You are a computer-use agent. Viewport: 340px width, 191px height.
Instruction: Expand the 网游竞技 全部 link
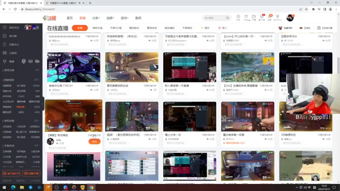(37, 80)
